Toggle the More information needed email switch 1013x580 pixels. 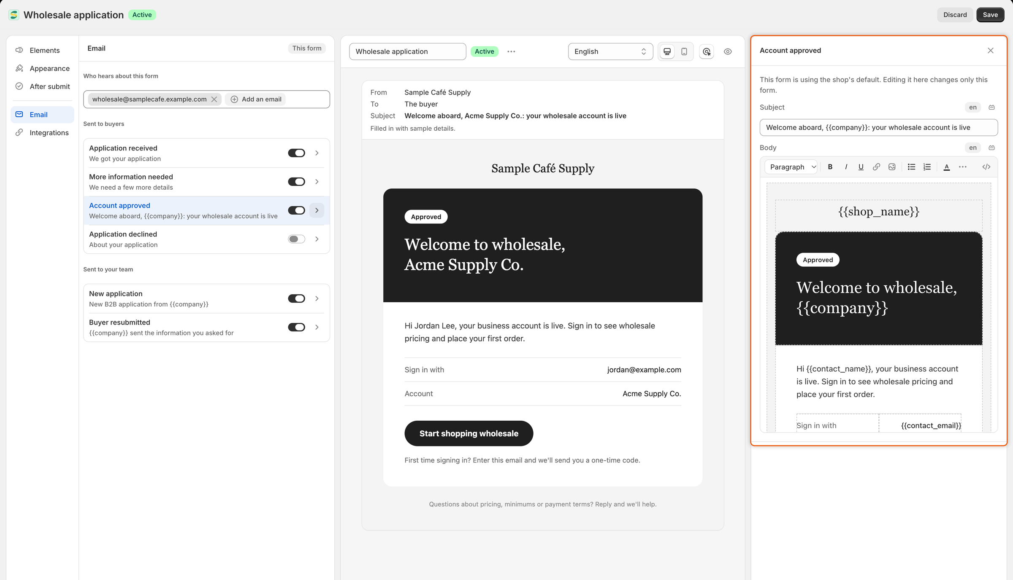tap(296, 182)
